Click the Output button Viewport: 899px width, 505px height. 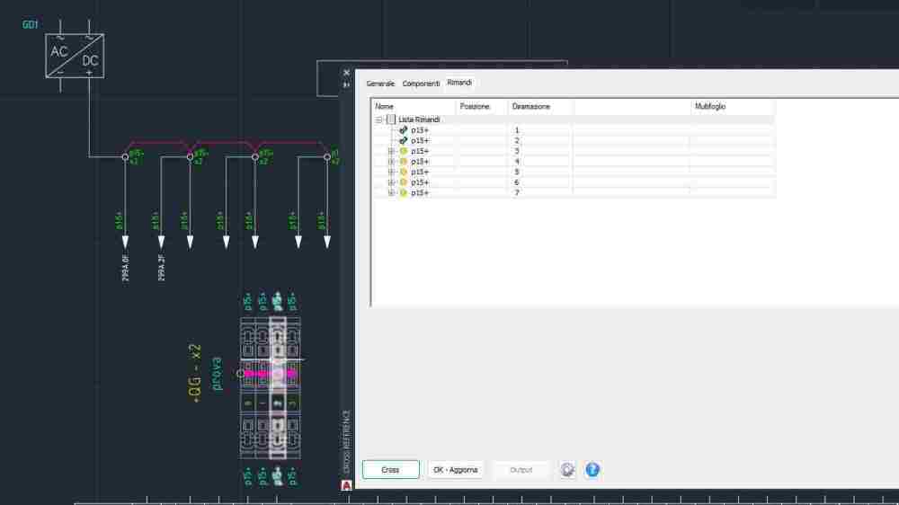[x=521, y=470]
